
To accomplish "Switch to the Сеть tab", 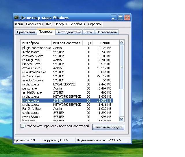I will (x=89, y=32).
